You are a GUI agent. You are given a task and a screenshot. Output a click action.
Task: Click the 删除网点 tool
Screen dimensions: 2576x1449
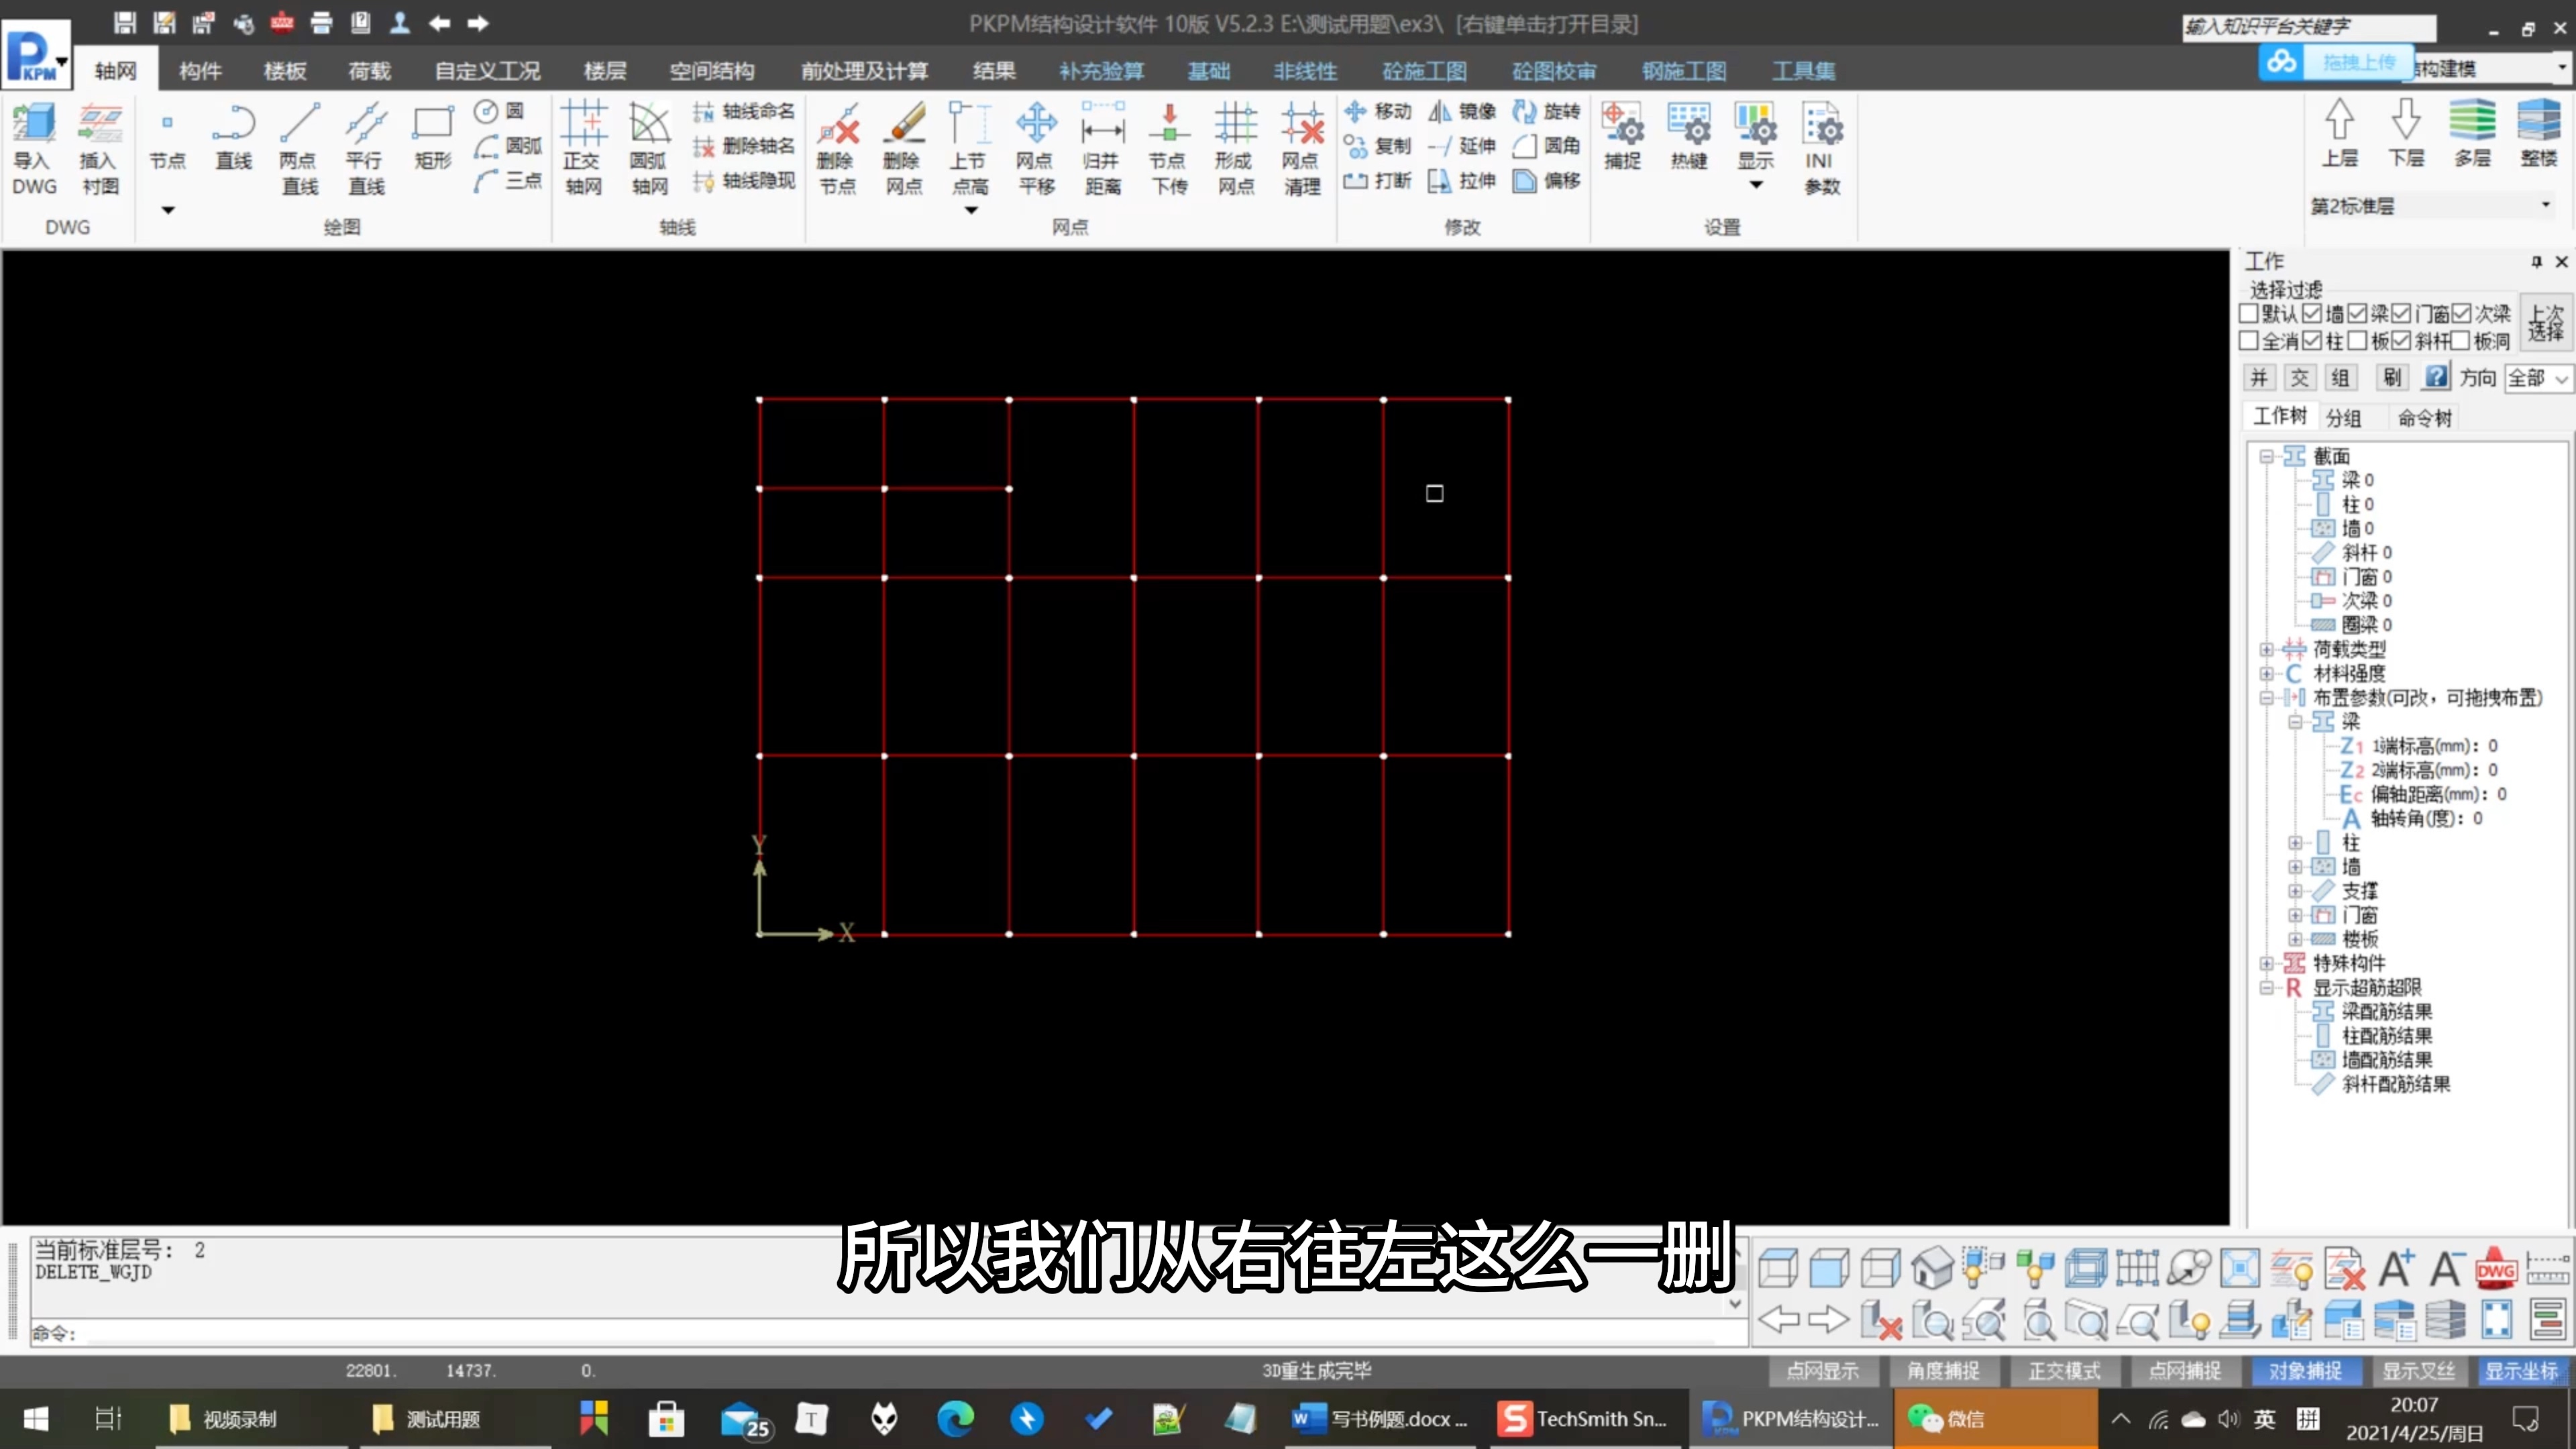tap(904, 148)
